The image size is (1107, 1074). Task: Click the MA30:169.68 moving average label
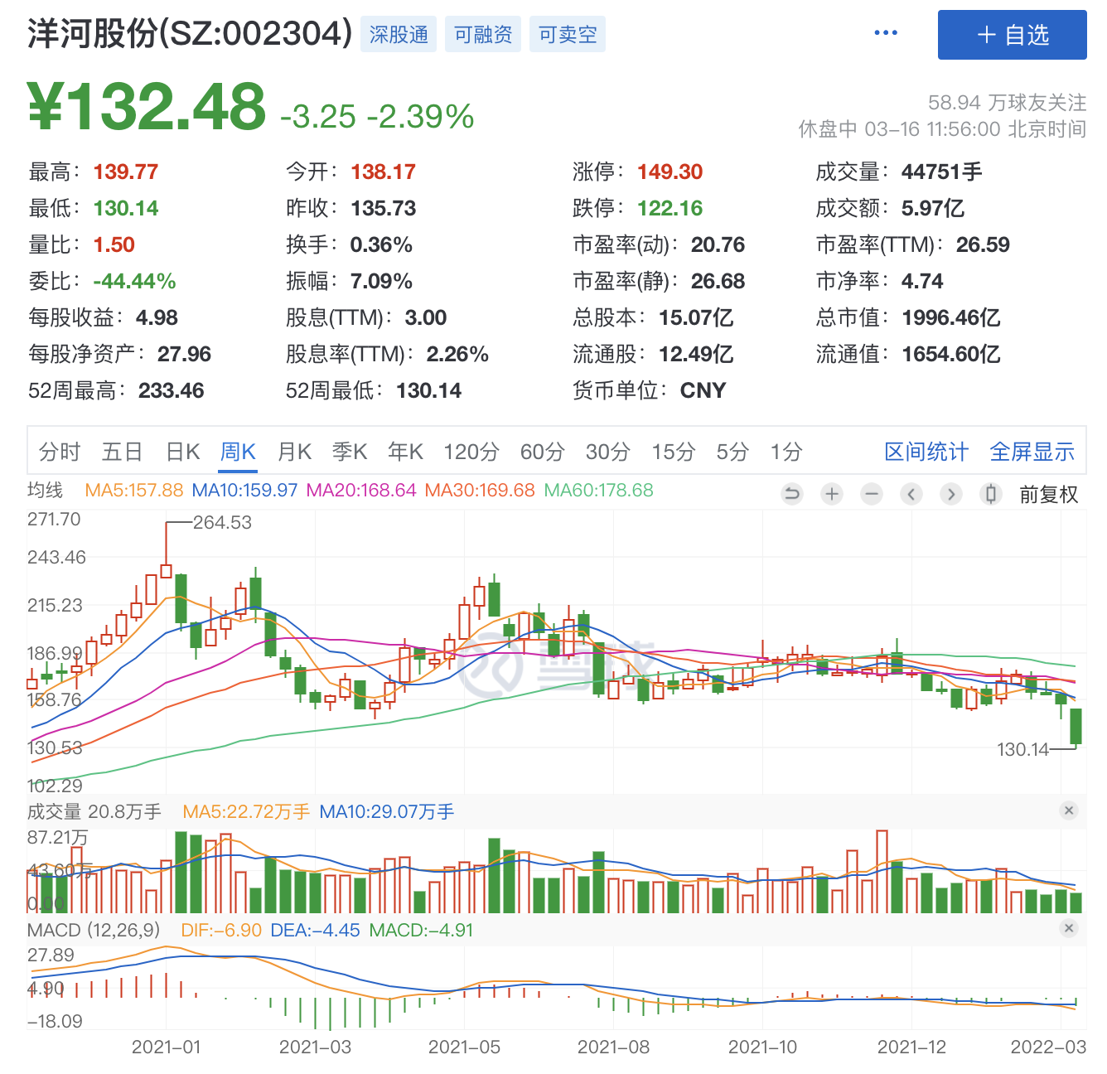pyautogui.click(x=480, y=490)
